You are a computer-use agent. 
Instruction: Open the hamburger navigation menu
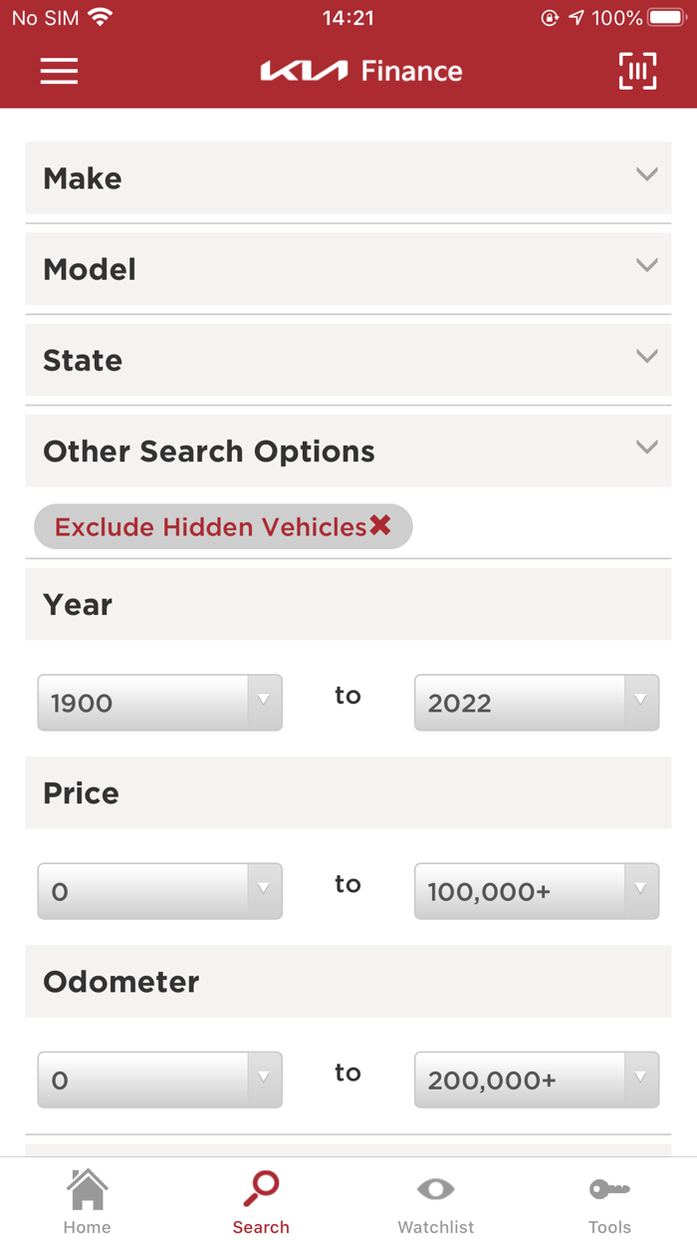pos(58,71)
